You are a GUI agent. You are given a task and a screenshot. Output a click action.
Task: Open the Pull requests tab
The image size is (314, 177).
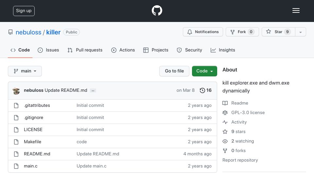point(85,50)
